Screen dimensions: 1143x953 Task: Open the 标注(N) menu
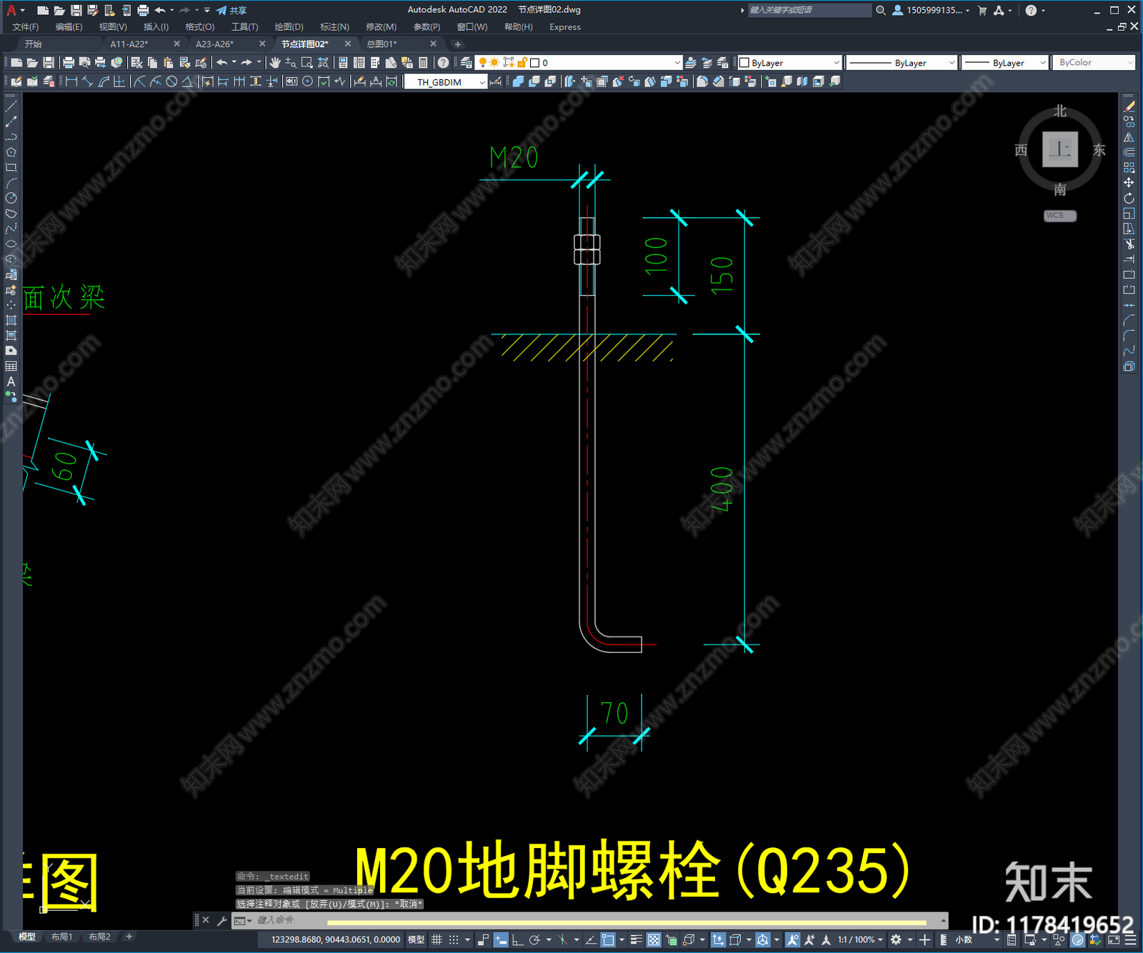(334, 27)
